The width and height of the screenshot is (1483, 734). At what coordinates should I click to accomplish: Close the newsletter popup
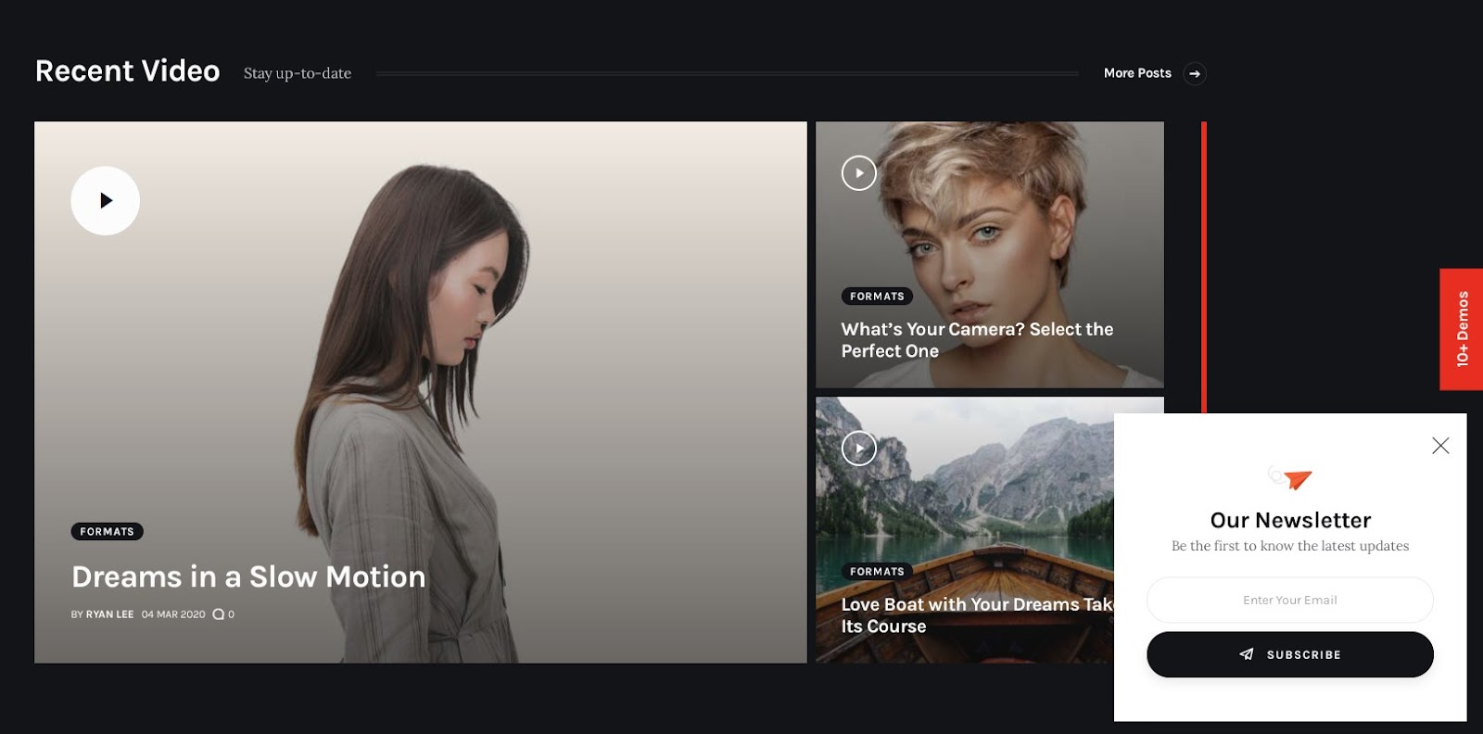(x=1440, y=446)
